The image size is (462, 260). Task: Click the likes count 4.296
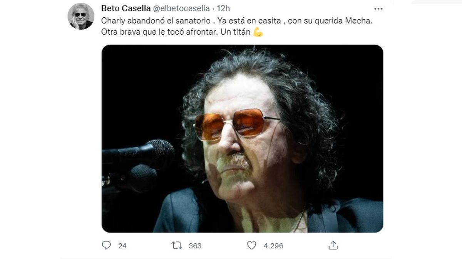273,246
